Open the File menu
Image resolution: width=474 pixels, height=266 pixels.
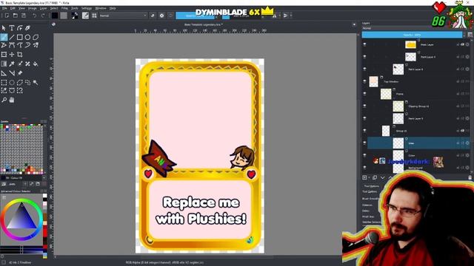coord(4,8)
